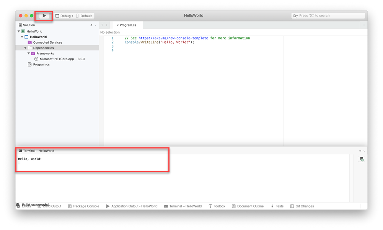Show the Build Output panel

[x=51, y=206]
